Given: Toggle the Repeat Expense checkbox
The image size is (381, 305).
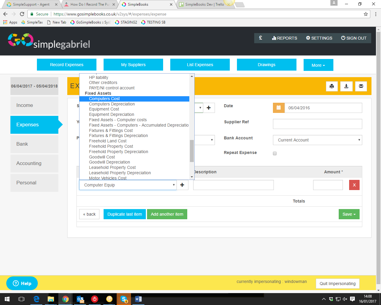Looking at the screenshot, I should pos(275,153).
